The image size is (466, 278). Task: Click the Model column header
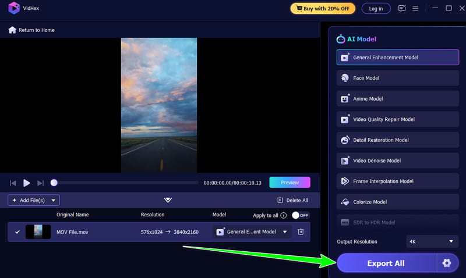pyautogui.click(x=219, y=215)
